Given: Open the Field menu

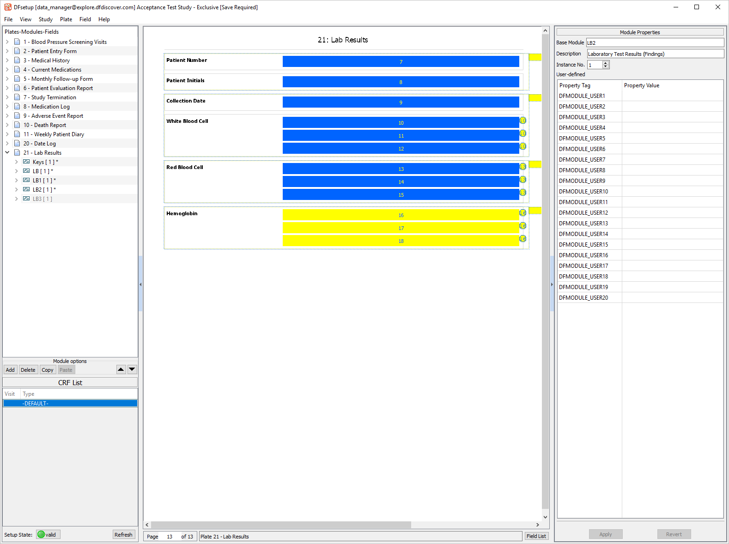Looking at the screenshot, I should (85, 19).
